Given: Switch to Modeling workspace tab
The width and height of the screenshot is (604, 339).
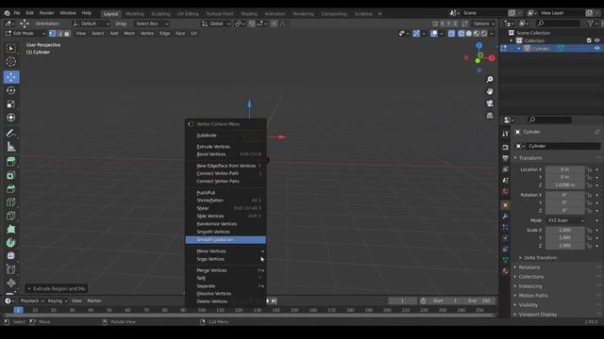Looking at the screenshot, I should coord(134,14).
